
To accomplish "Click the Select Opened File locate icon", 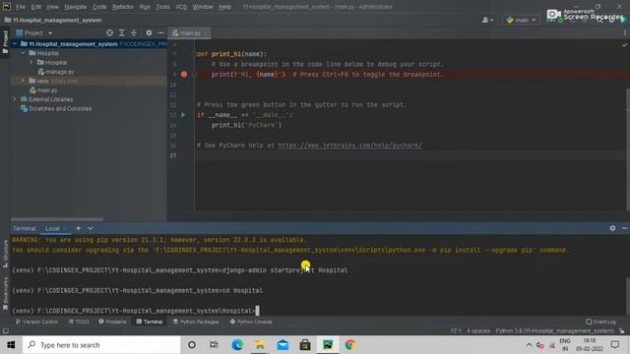I will [x=109, y=32].
